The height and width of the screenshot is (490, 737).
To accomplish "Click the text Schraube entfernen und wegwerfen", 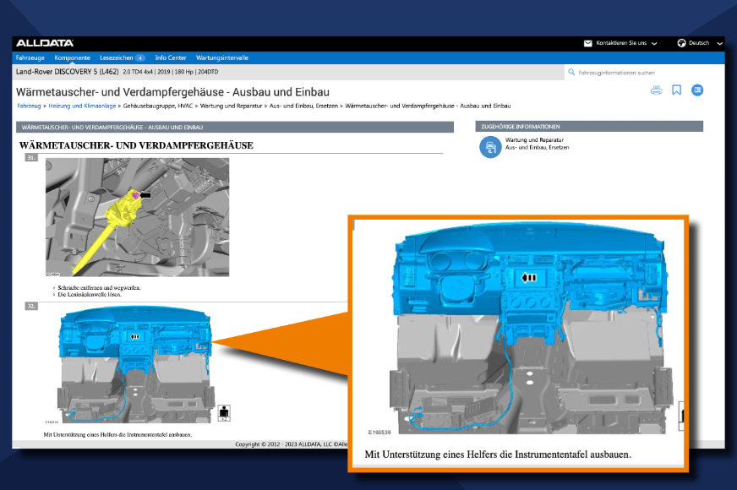I will tap(99, 287).
